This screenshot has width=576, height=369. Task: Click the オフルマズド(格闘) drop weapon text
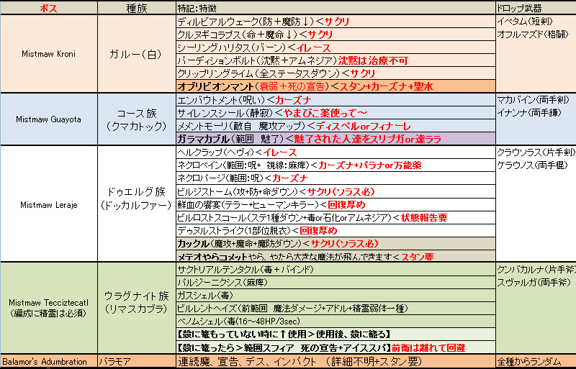[x=533, y=35]
